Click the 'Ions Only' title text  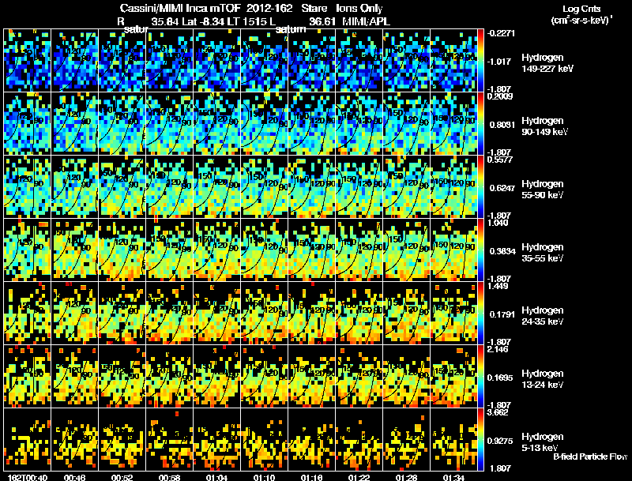click(359, 8)
